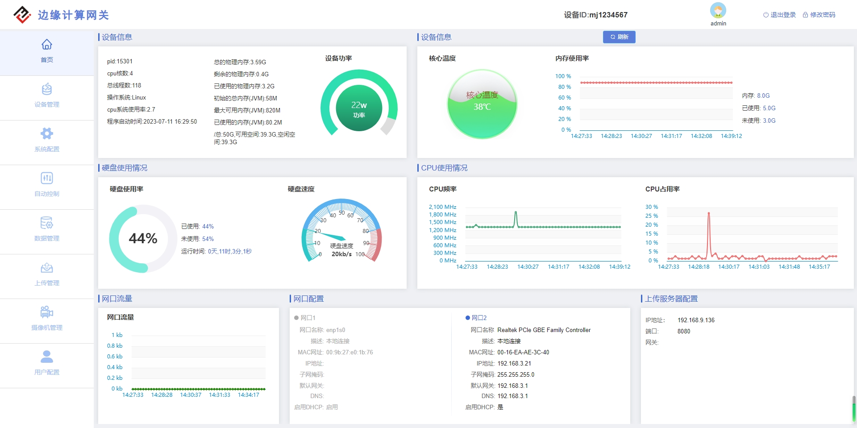Screen dimensions: 857x428
Task: Click the pid:15301 text
Action: point(120,62)
